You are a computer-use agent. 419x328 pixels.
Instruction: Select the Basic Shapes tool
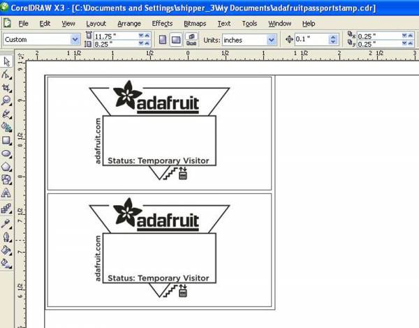point(6,180)
